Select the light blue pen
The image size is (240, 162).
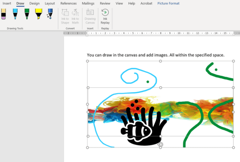point(15,14)
